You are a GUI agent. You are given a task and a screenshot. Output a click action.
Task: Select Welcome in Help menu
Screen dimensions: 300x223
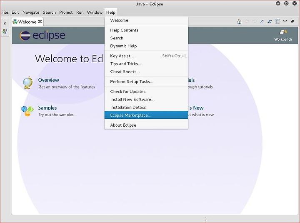point(146,20)
